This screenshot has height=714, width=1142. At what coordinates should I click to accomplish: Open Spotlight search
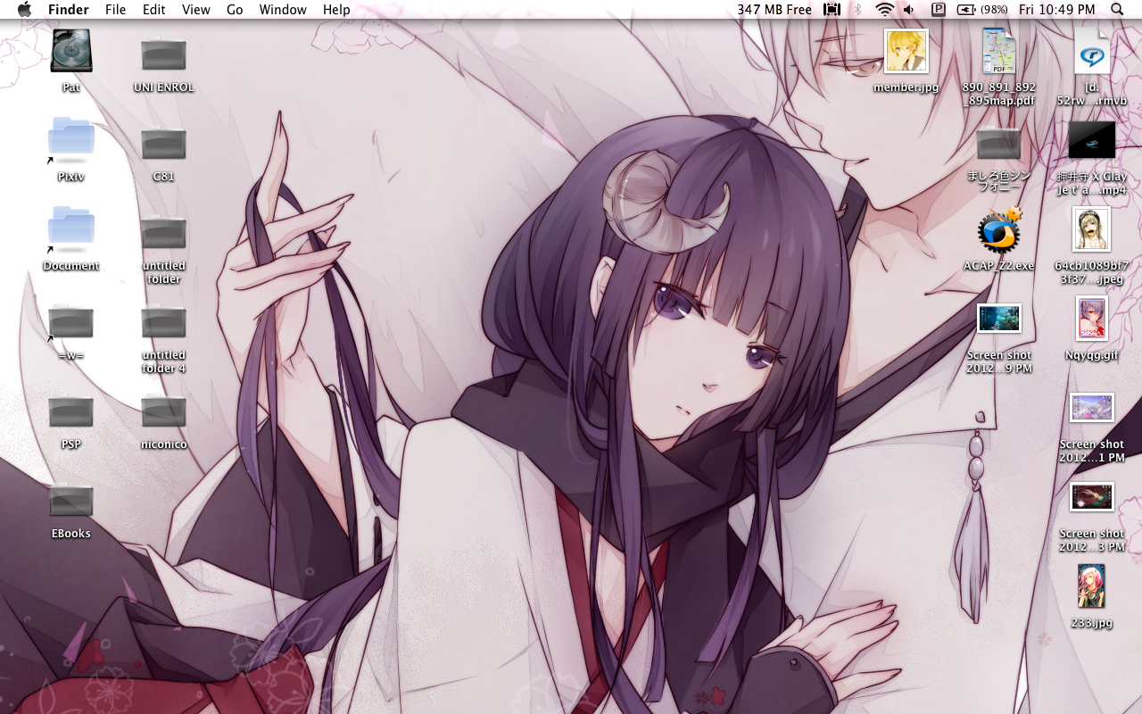pos(1117,9)
